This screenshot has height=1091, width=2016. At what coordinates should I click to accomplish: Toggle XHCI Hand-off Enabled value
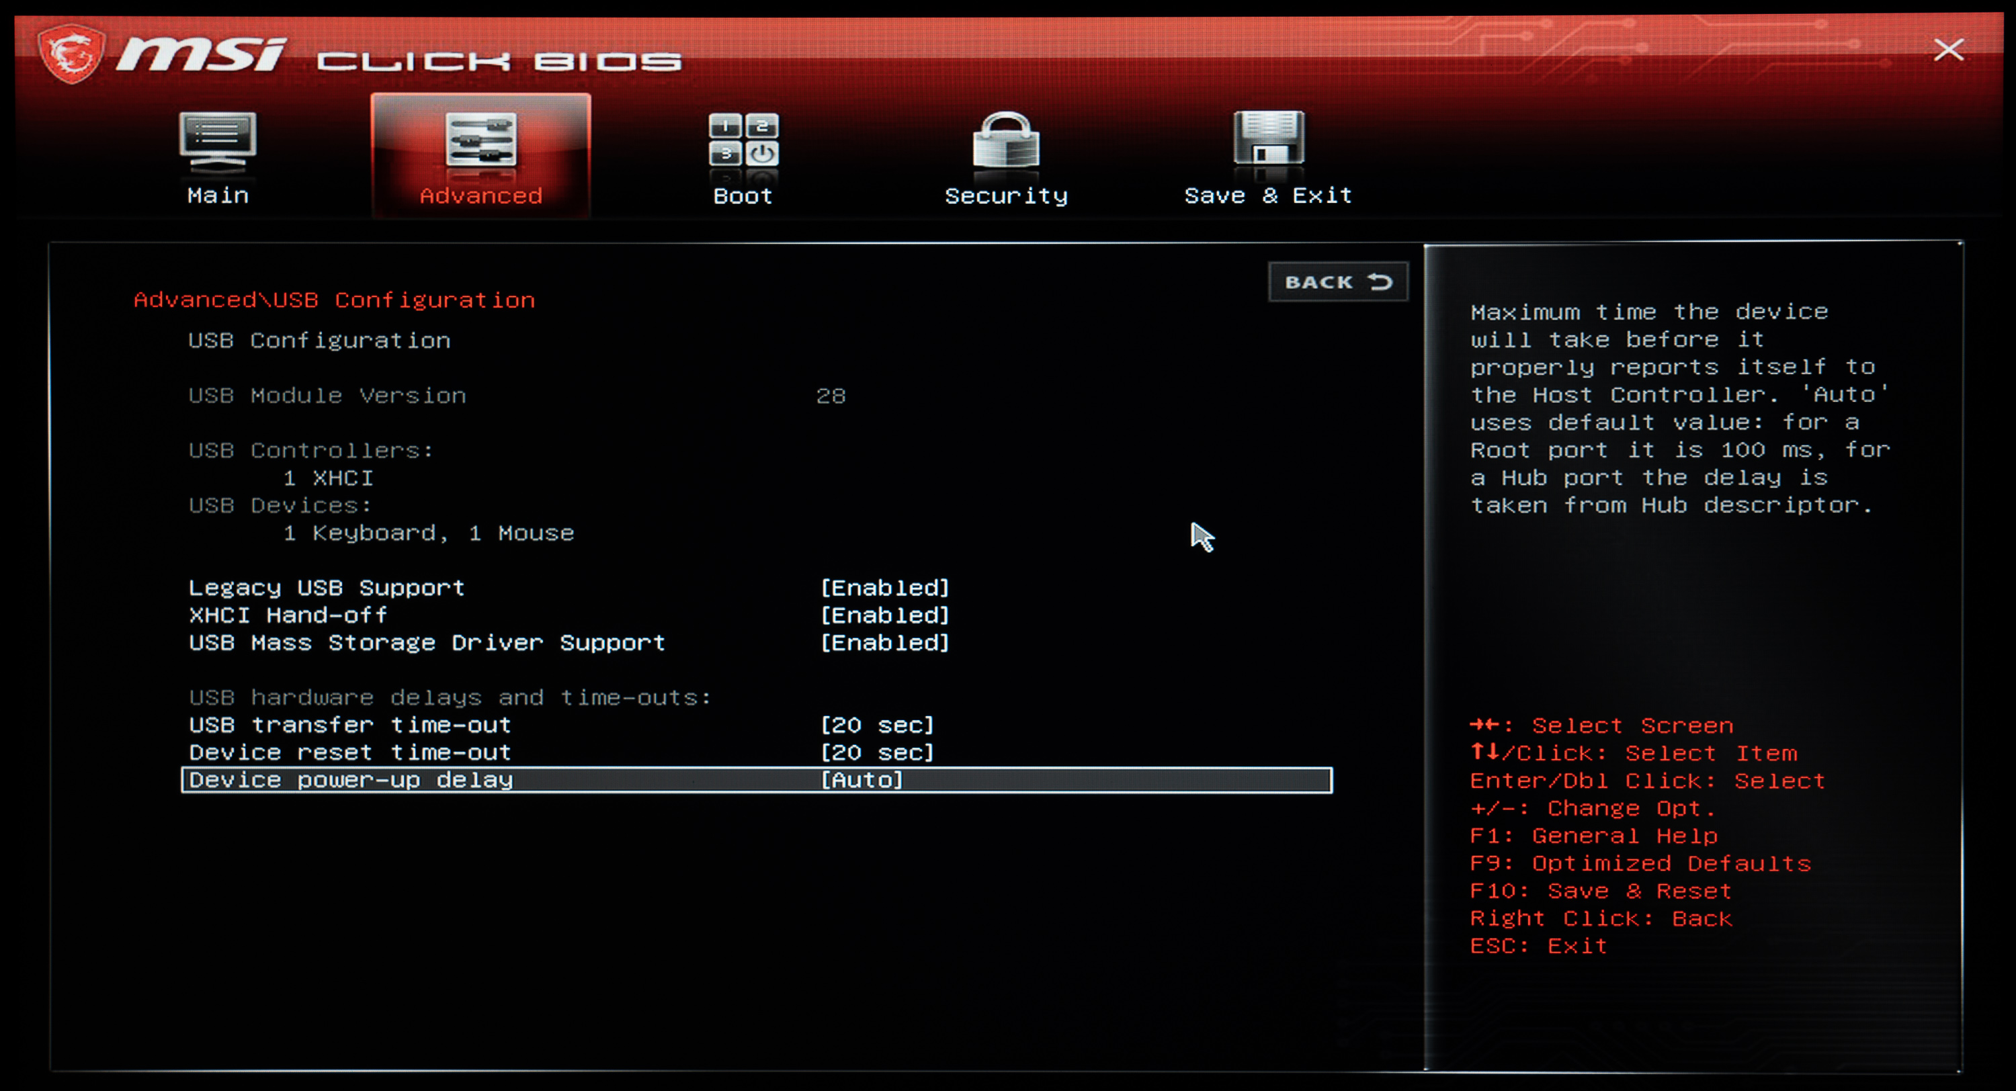point(884,615)
